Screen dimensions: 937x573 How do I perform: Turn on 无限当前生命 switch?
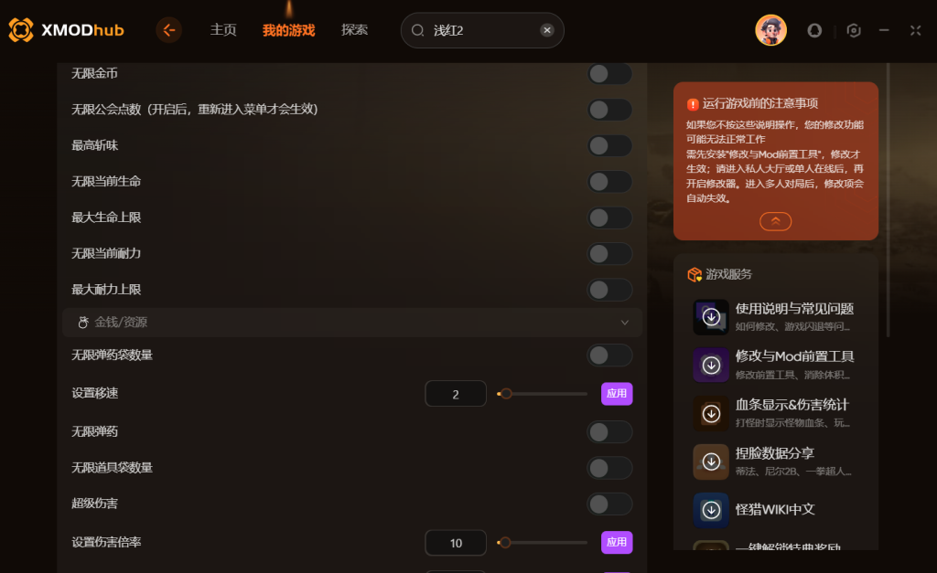tap(609, 182)
